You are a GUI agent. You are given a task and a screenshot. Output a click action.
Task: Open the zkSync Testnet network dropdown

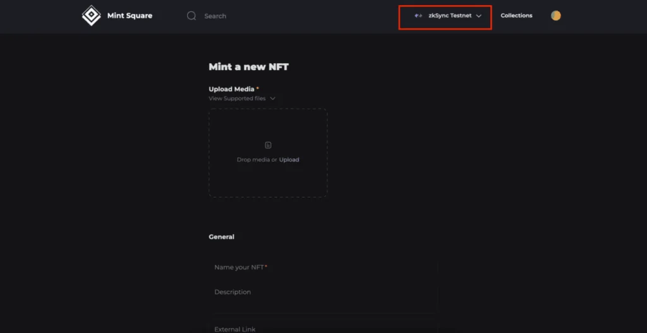[x=449, y=16]
